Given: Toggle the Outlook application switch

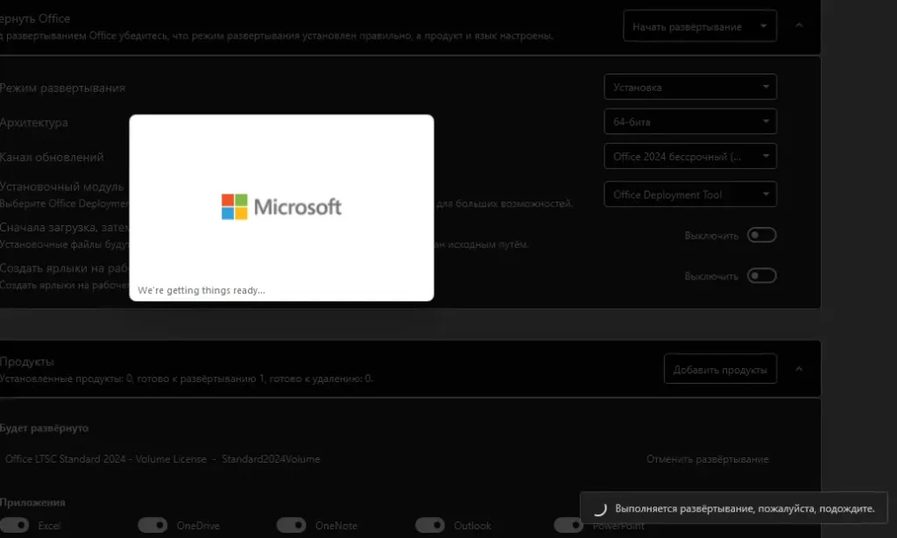Looking at the screenshot, I should 429,526.
